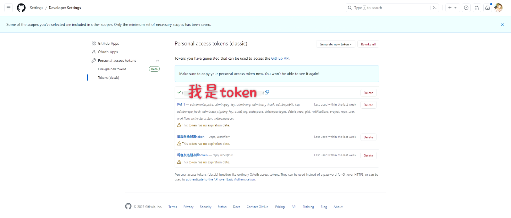
Task: Click the Beta badge beside Fine-grained tokens
Action: pyautogui.click(x=154, y=69)
